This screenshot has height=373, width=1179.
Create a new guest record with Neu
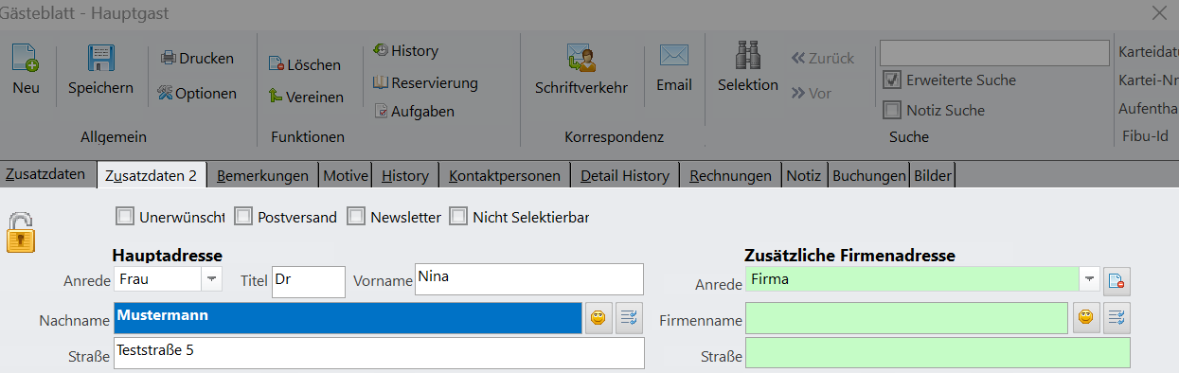26,69
